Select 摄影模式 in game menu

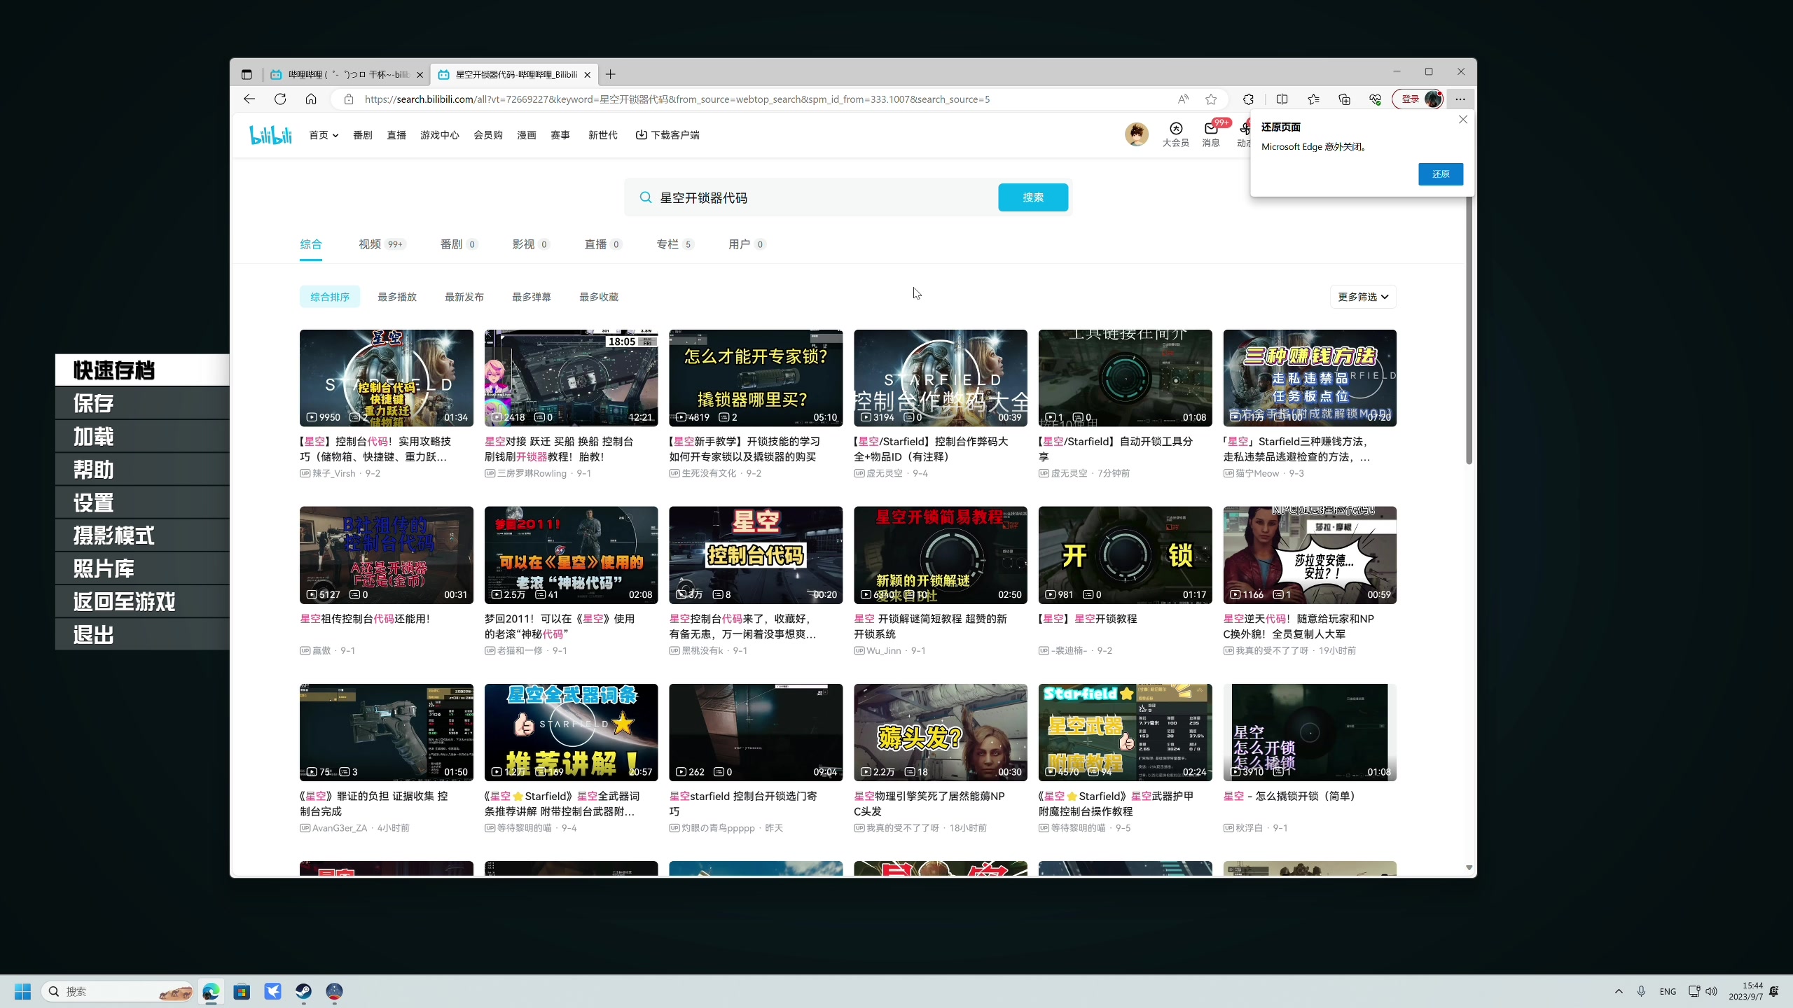click(x=142, y=535)
